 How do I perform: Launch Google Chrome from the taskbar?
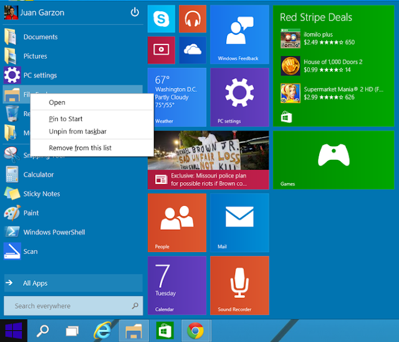point(195,331)
